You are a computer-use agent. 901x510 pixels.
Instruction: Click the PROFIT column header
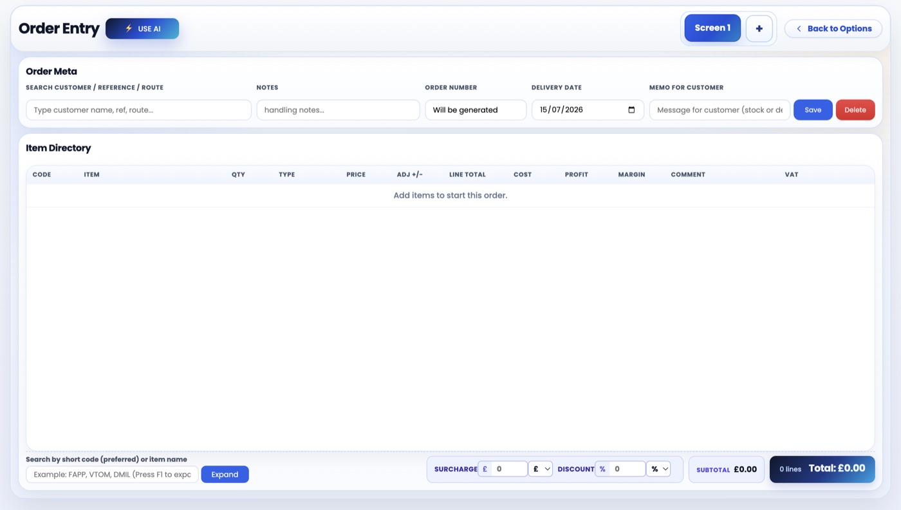pyautogui.click(x=577, y=175)
